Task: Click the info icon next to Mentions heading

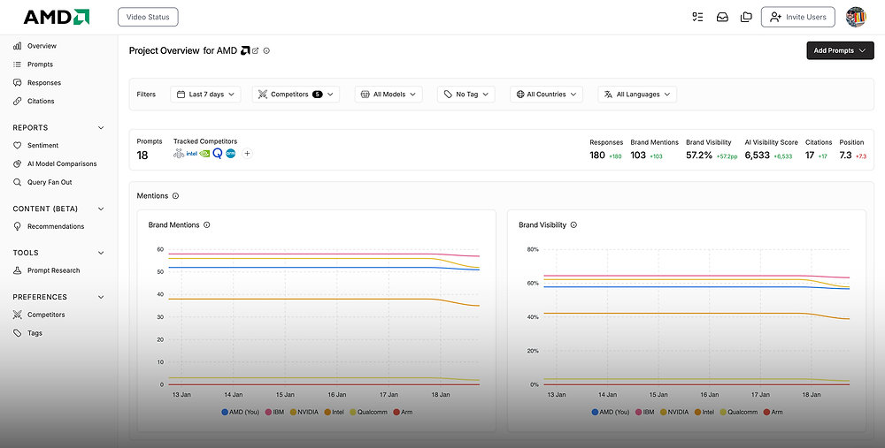Action: pyautogui.click(x=175, y=196)
